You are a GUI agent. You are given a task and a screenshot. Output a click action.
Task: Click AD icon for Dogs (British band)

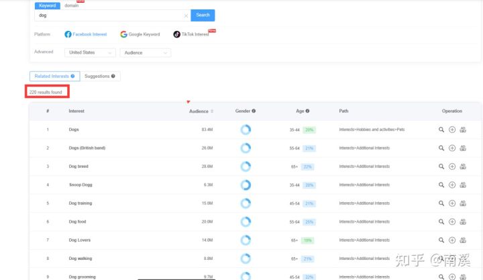(463, 148)
